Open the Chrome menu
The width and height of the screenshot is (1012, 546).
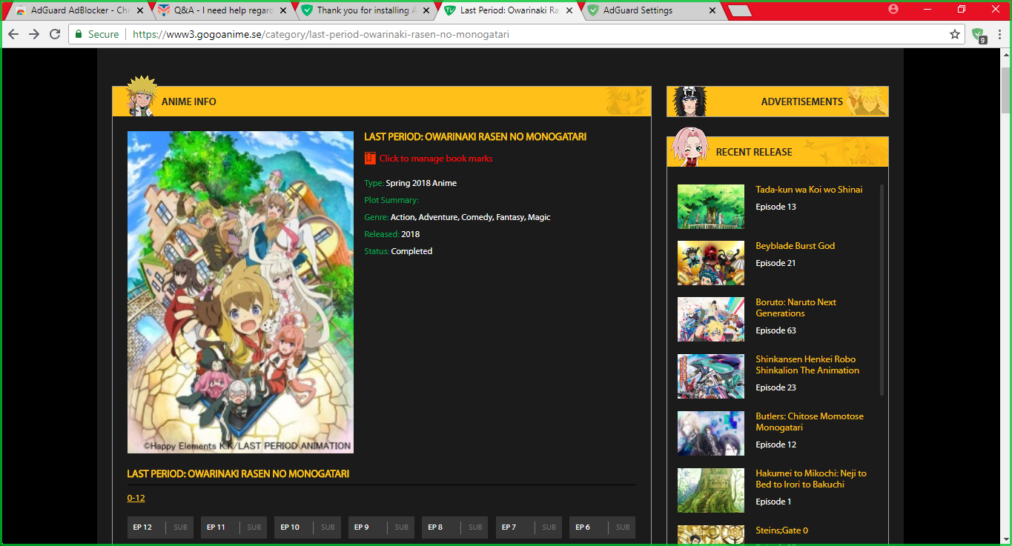[1000, 34]
